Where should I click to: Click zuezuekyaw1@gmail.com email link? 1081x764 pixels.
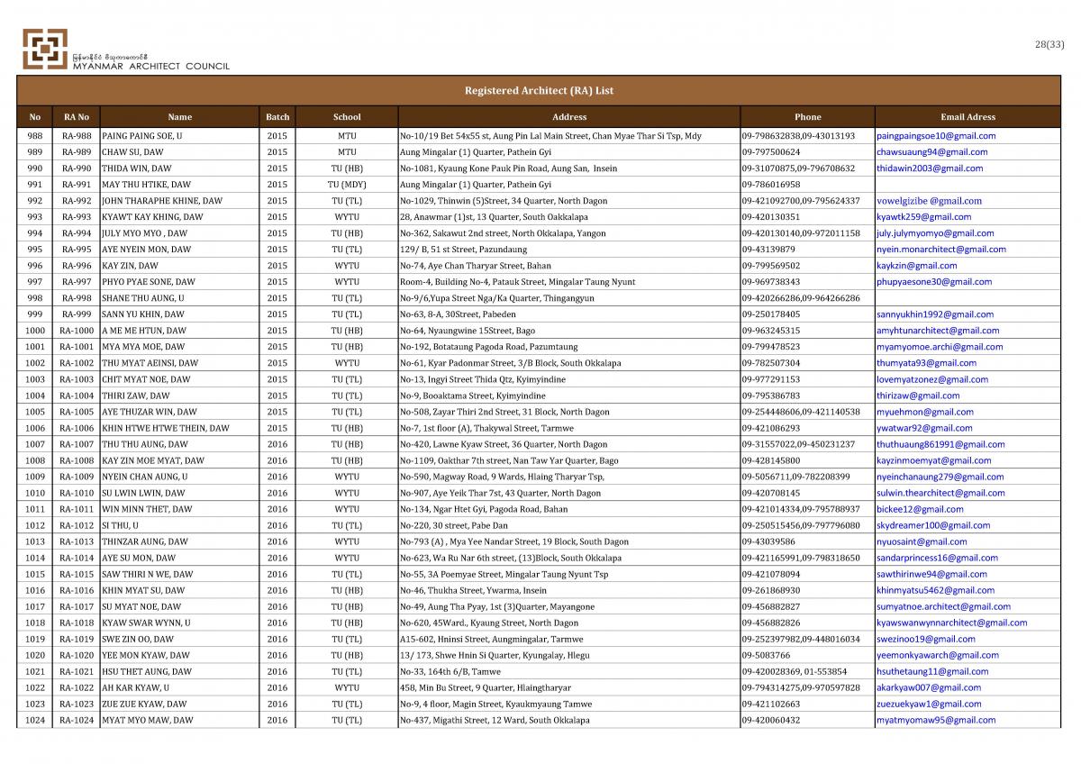pyautogui.click(x=929, y=704)
